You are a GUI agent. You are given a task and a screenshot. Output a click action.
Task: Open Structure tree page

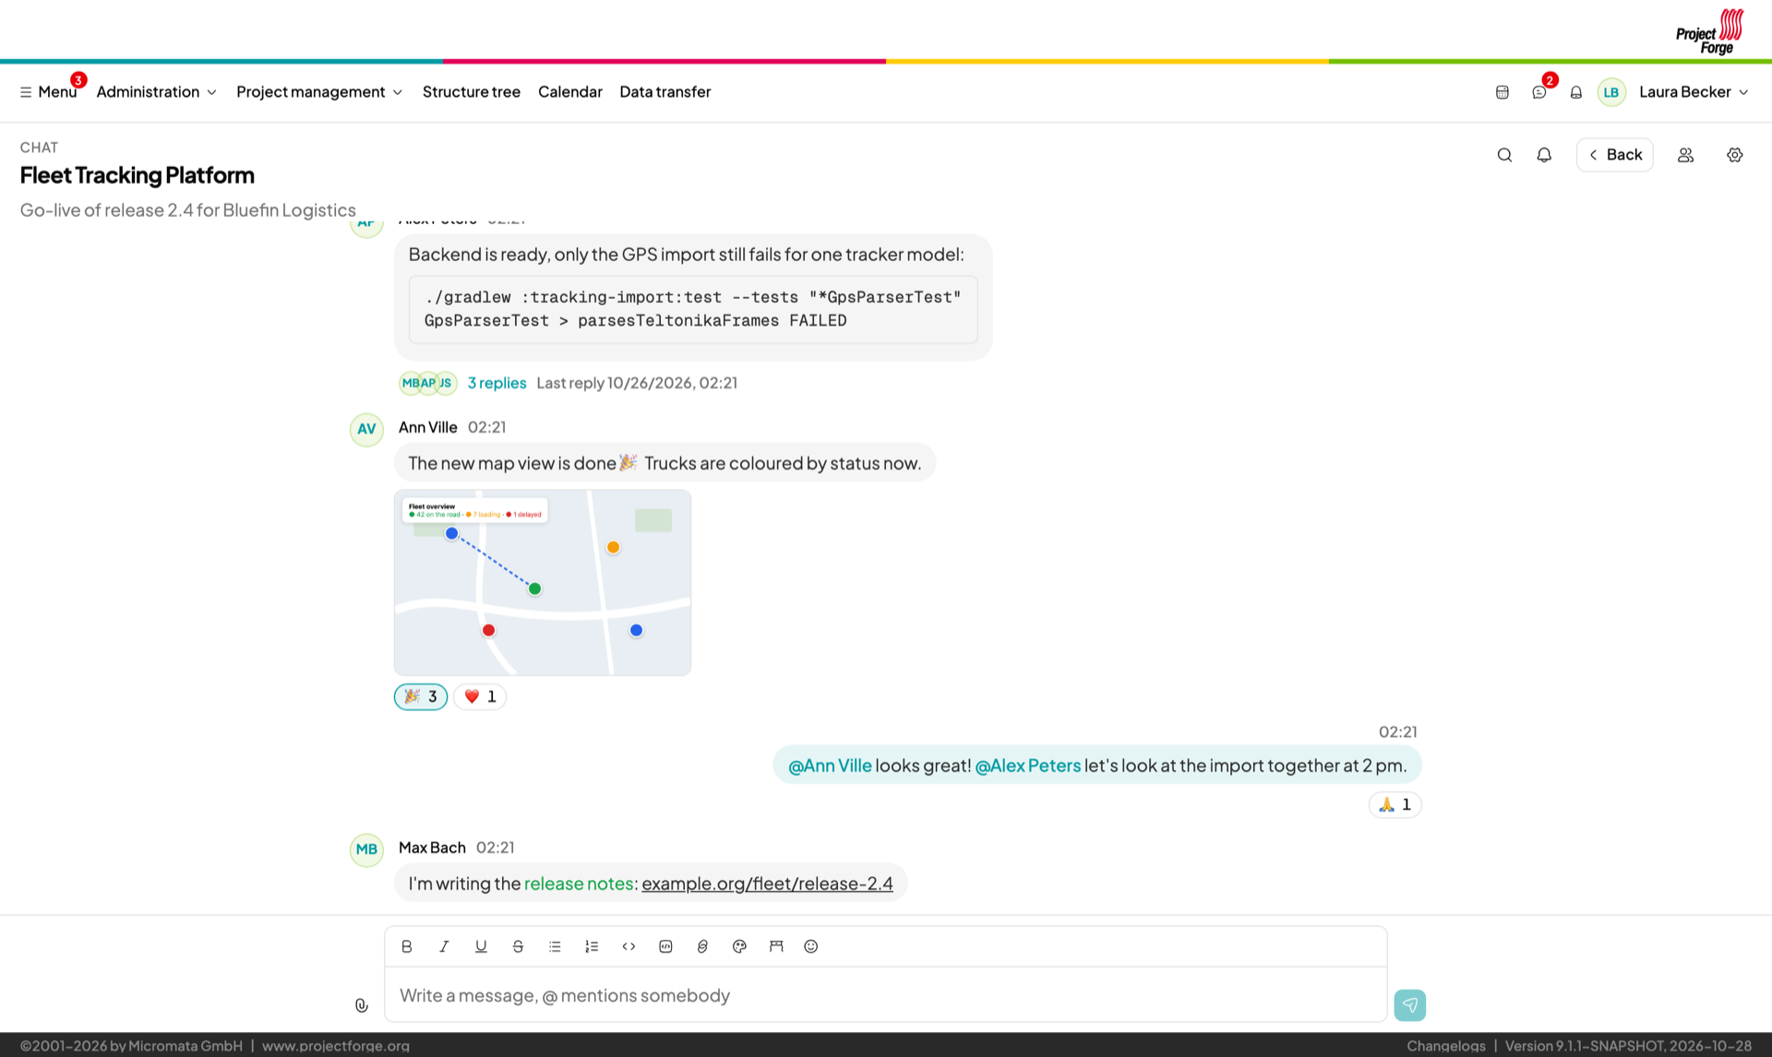coord(472,92)
